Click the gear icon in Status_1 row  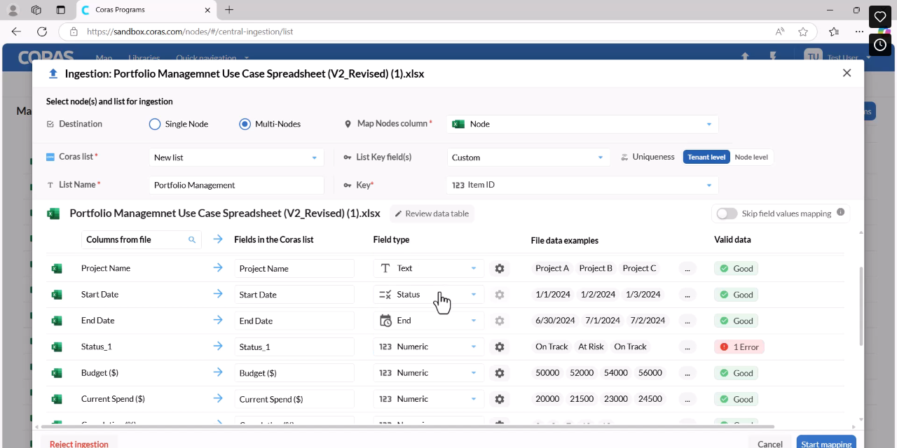pos(499,346)
